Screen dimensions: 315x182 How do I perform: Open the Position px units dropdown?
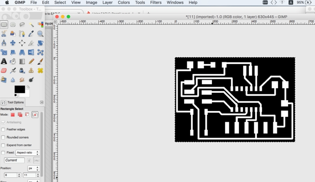pos(33,169)
